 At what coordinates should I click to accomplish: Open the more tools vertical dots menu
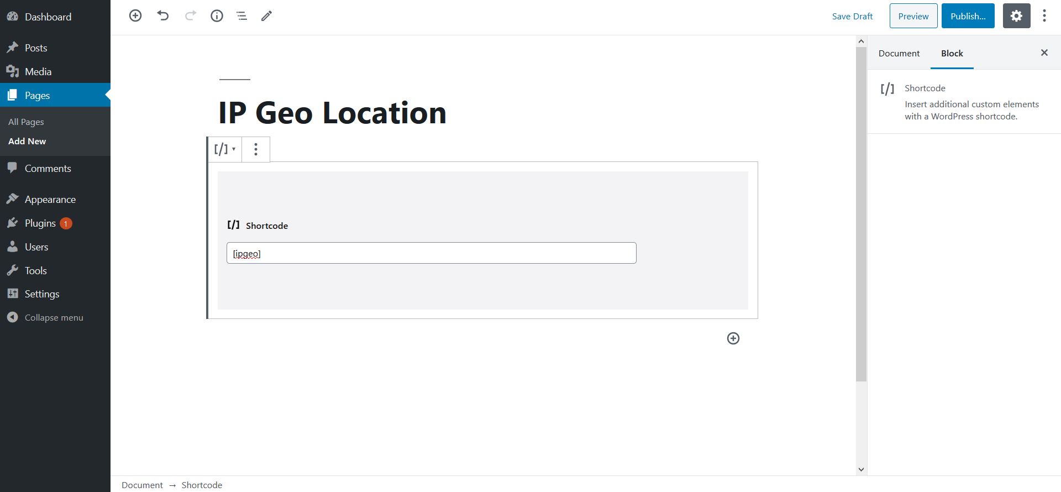pyautogui.click(x=1044, y=16)
